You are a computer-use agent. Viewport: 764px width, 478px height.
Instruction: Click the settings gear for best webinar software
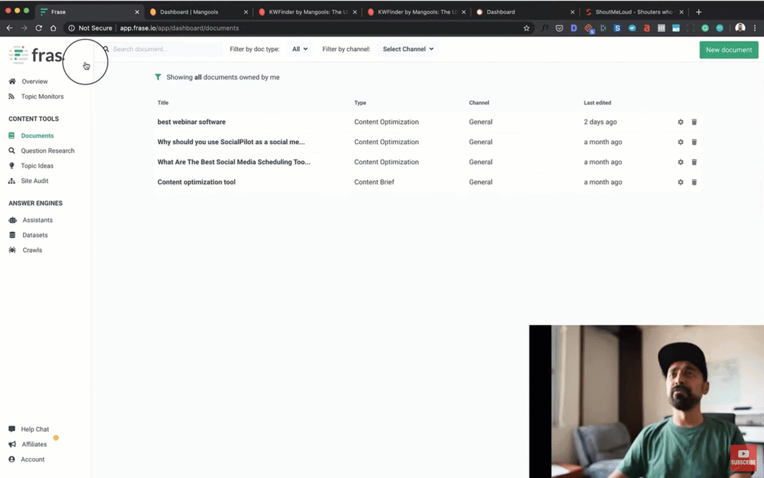coord(680,122)
